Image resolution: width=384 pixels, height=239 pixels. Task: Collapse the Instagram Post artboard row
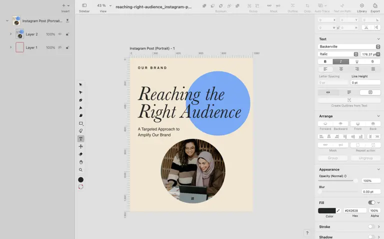coord(7,21)
